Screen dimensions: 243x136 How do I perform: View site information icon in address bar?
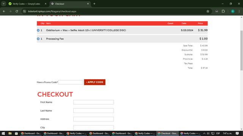point(24,11)
